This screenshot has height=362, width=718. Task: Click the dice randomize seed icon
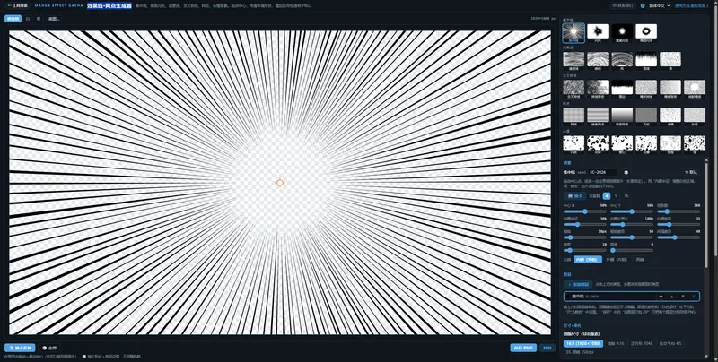626,172
